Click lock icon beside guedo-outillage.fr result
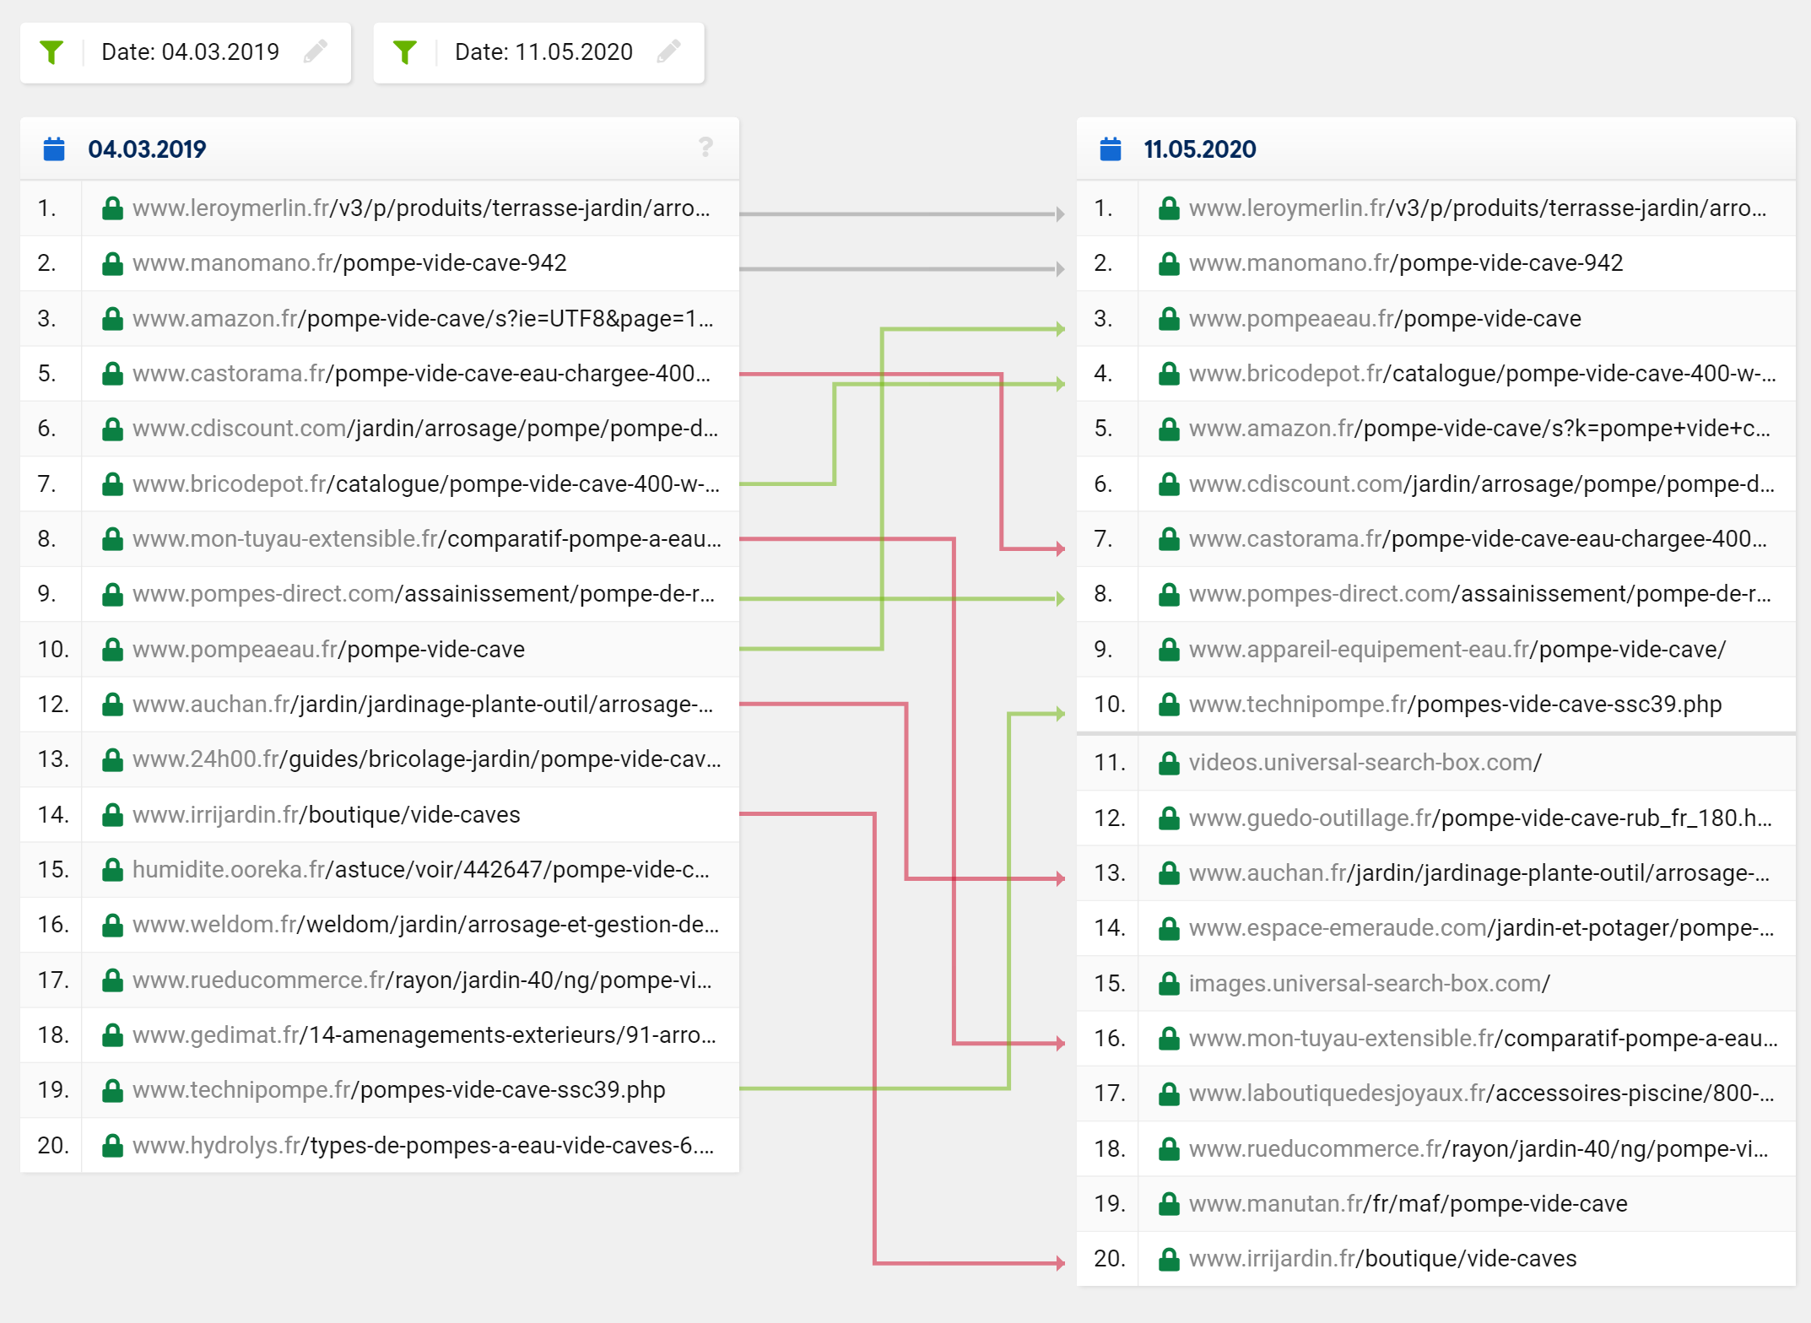Viewport: 1811px width, 1323px height. [x=1169, y=818]
